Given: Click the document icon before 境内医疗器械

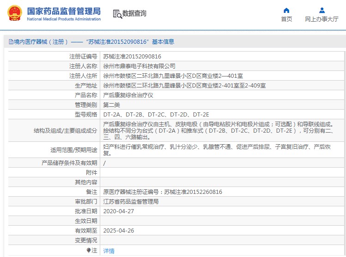Looking at the screenshot, I should tap(11, 41).
